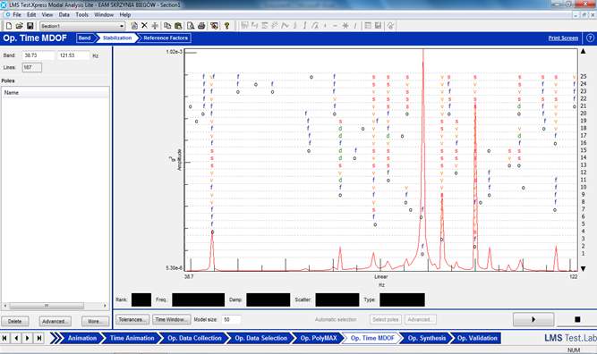The image size is (597, 354).
Task: Go to Reference Factors sub-step
Action: (166, 38)
